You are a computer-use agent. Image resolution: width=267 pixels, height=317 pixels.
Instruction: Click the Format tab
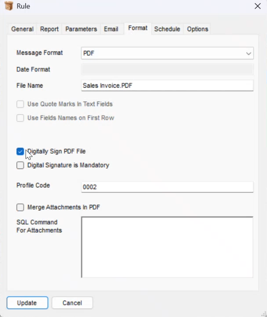pyautogui.click(x=137, y=28)
